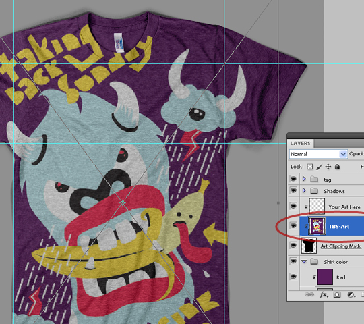Select the TBS-Art layer name
This screenshot has width=364, height=324.
point(339,226)
